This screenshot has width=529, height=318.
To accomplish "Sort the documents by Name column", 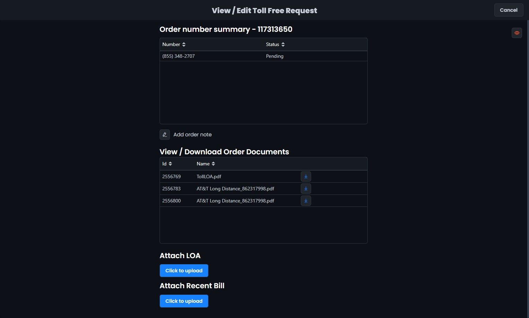I will pos(213,164).
